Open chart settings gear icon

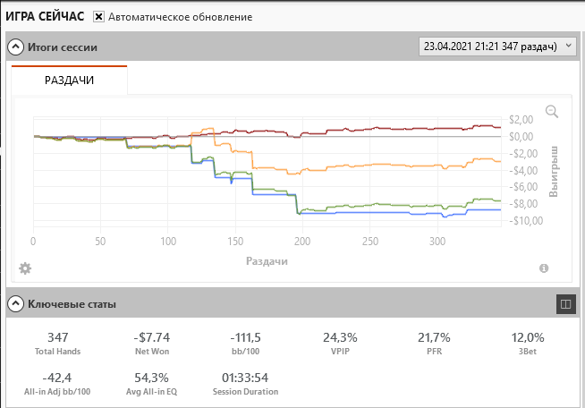pyautogui.click(x=25, y=268)
